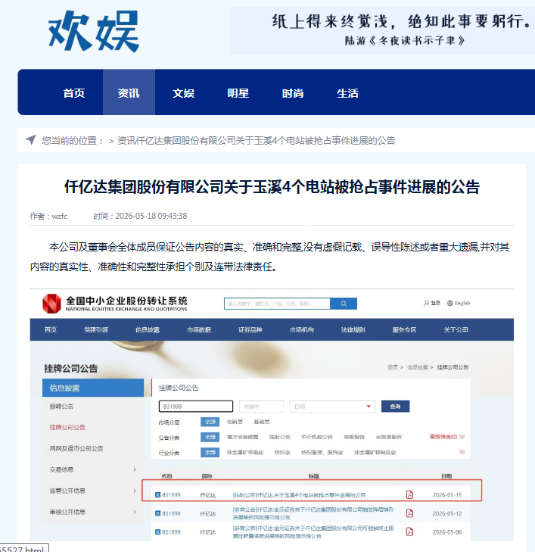This screenshot has width=535, height=552.
Task: Switch to the 时尚 section
Action: tap(293, 93)
